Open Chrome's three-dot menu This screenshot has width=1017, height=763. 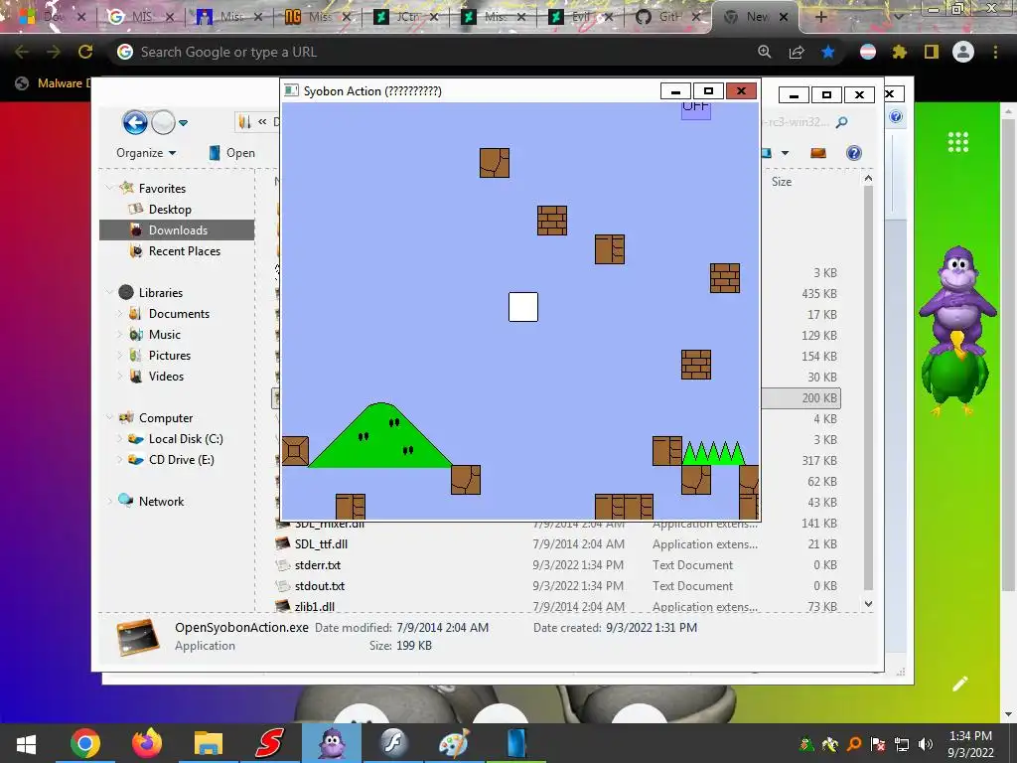(995, 52)
